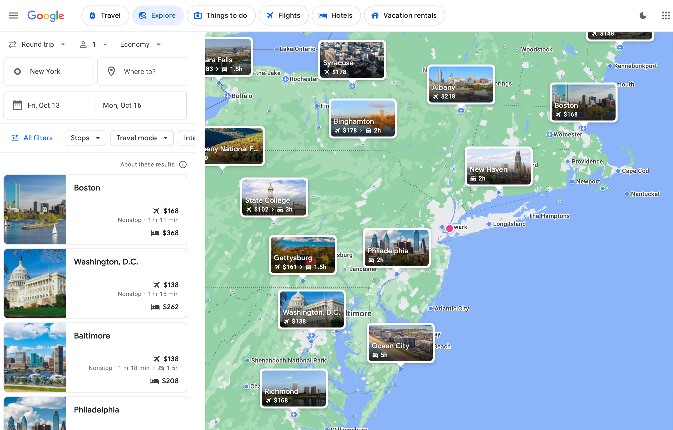Image resolution: width=673 pixels, height=430 pixels.
Task: Click the Allegheny National Forest map card
Action: pos(234,146)
